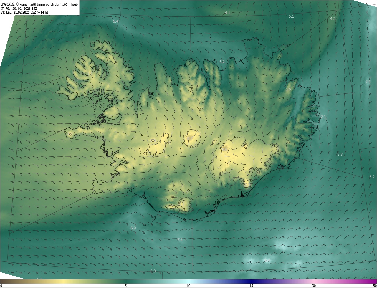Click the 5.3 value label on the map

(x=340, y=154)
